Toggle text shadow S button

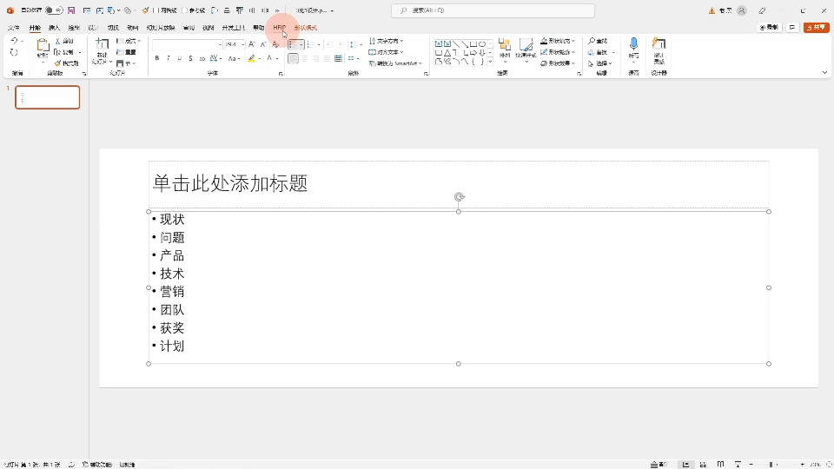click(190, 58)
